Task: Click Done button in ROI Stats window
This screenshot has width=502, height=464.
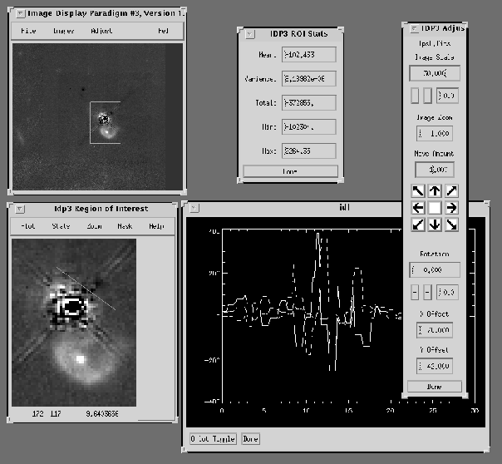Action: [x=290, y=171]
